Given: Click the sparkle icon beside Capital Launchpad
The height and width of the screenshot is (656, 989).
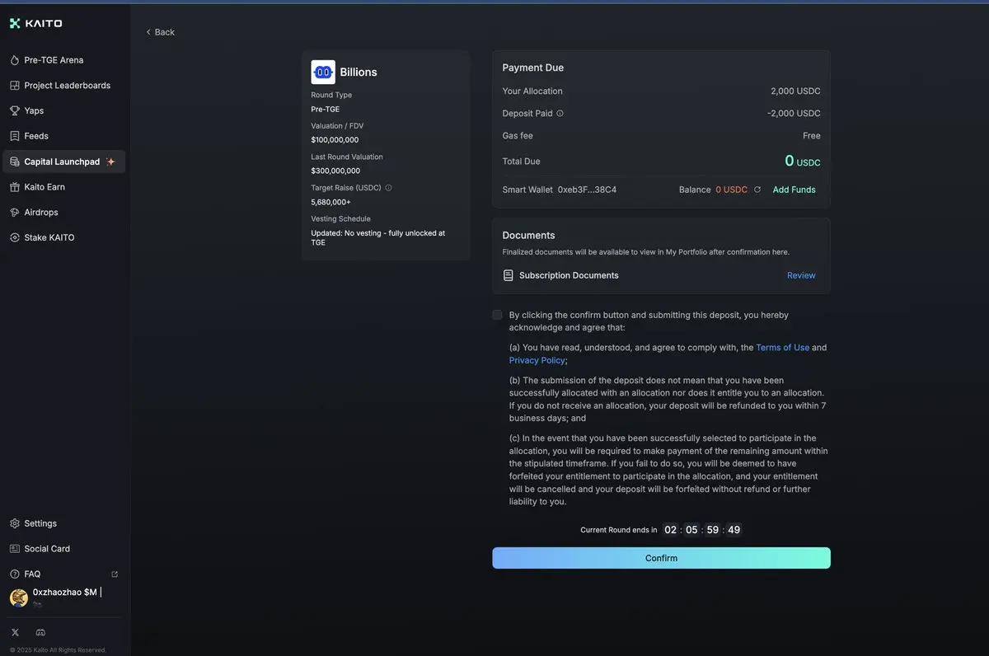Looking at the screenshot, I should pos(110,162).
